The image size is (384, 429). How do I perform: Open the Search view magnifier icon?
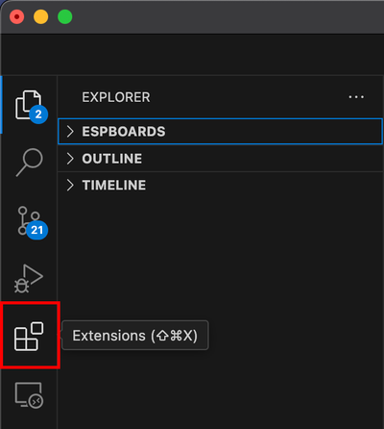(30, 162)
